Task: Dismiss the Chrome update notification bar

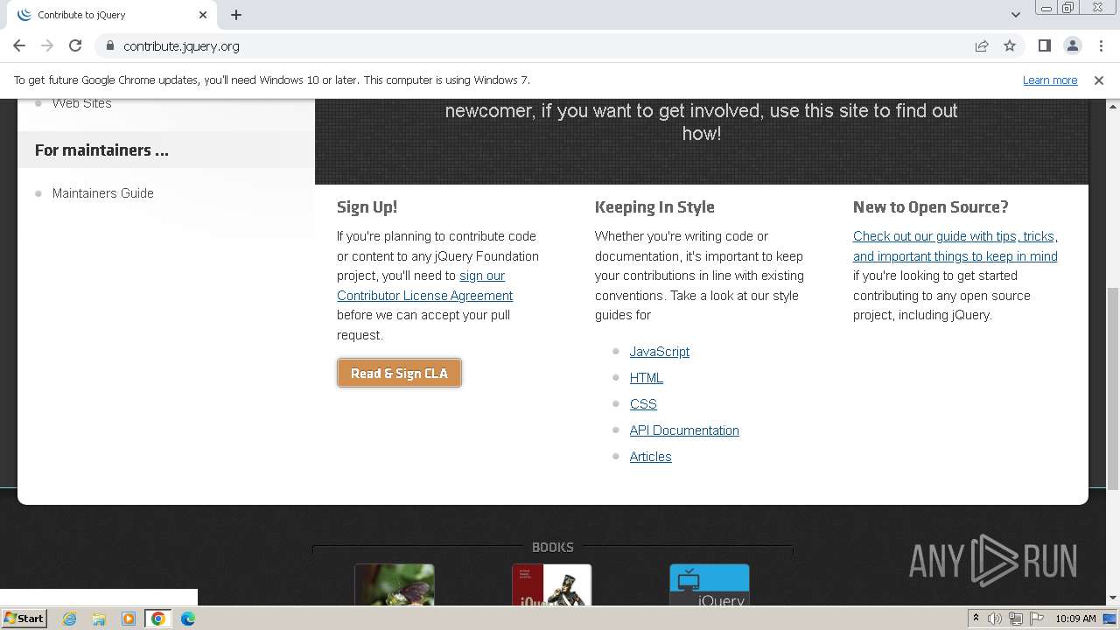Action: tap(1099, 80)
